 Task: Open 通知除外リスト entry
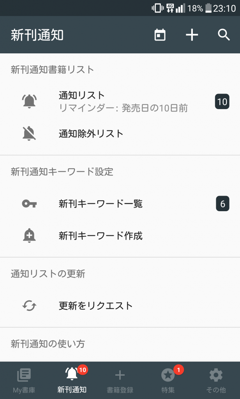[x=91, y=134]
